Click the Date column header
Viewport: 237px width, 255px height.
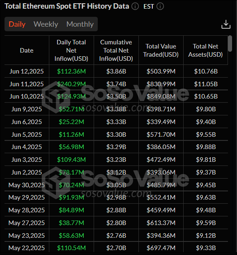pyautogui.click(x=27, y=51)
